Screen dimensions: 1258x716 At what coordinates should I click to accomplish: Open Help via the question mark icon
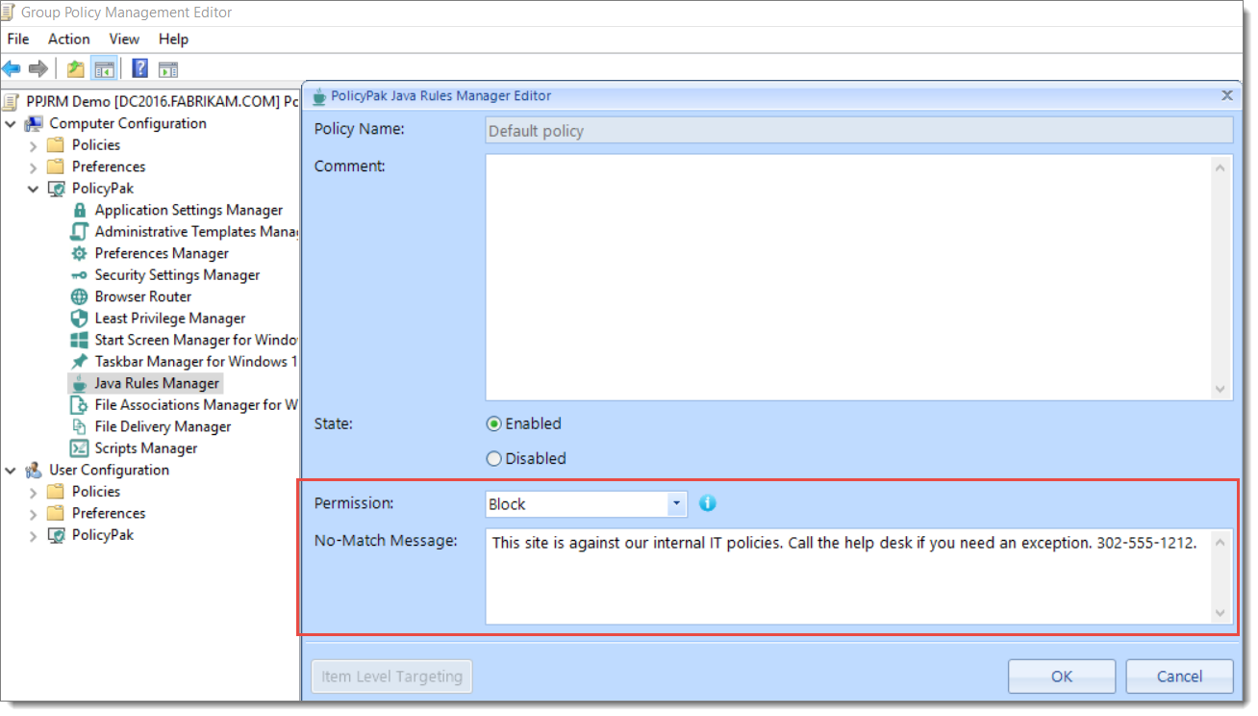pyautogui.click(x=140, y=69)
